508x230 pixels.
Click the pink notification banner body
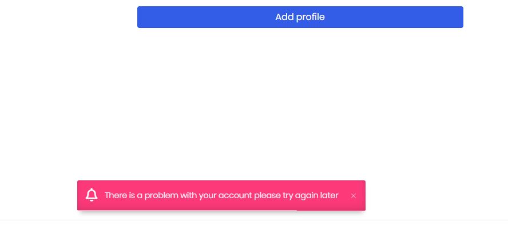[221, 195]
